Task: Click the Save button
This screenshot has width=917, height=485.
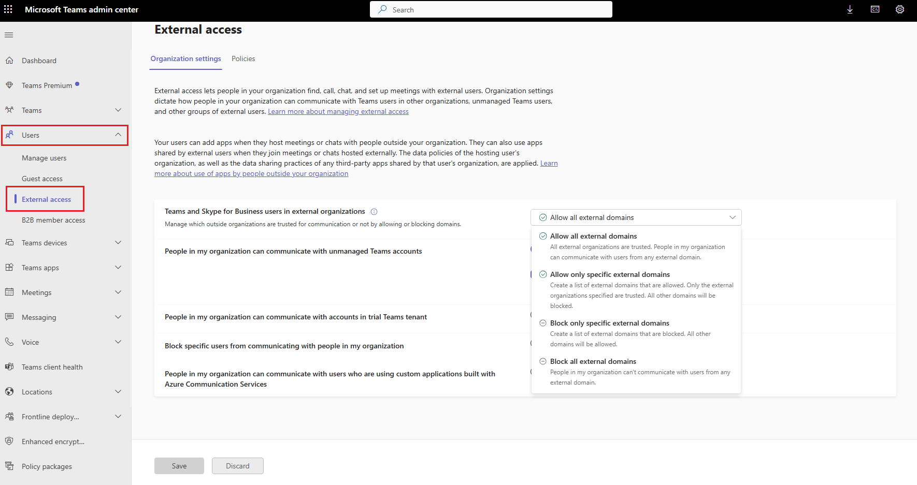Action: (x=179, y=465)
